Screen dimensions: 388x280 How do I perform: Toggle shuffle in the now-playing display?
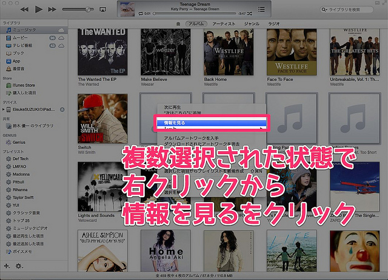point(249,13)
